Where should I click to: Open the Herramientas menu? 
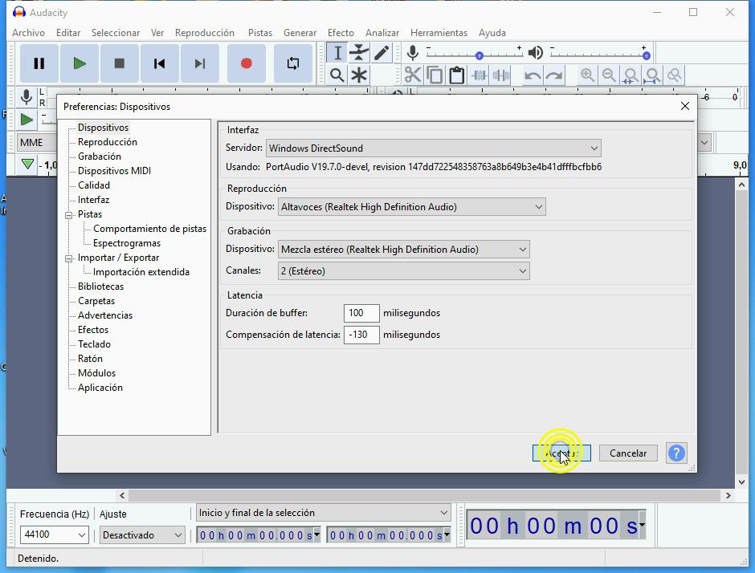click(439, 33)
